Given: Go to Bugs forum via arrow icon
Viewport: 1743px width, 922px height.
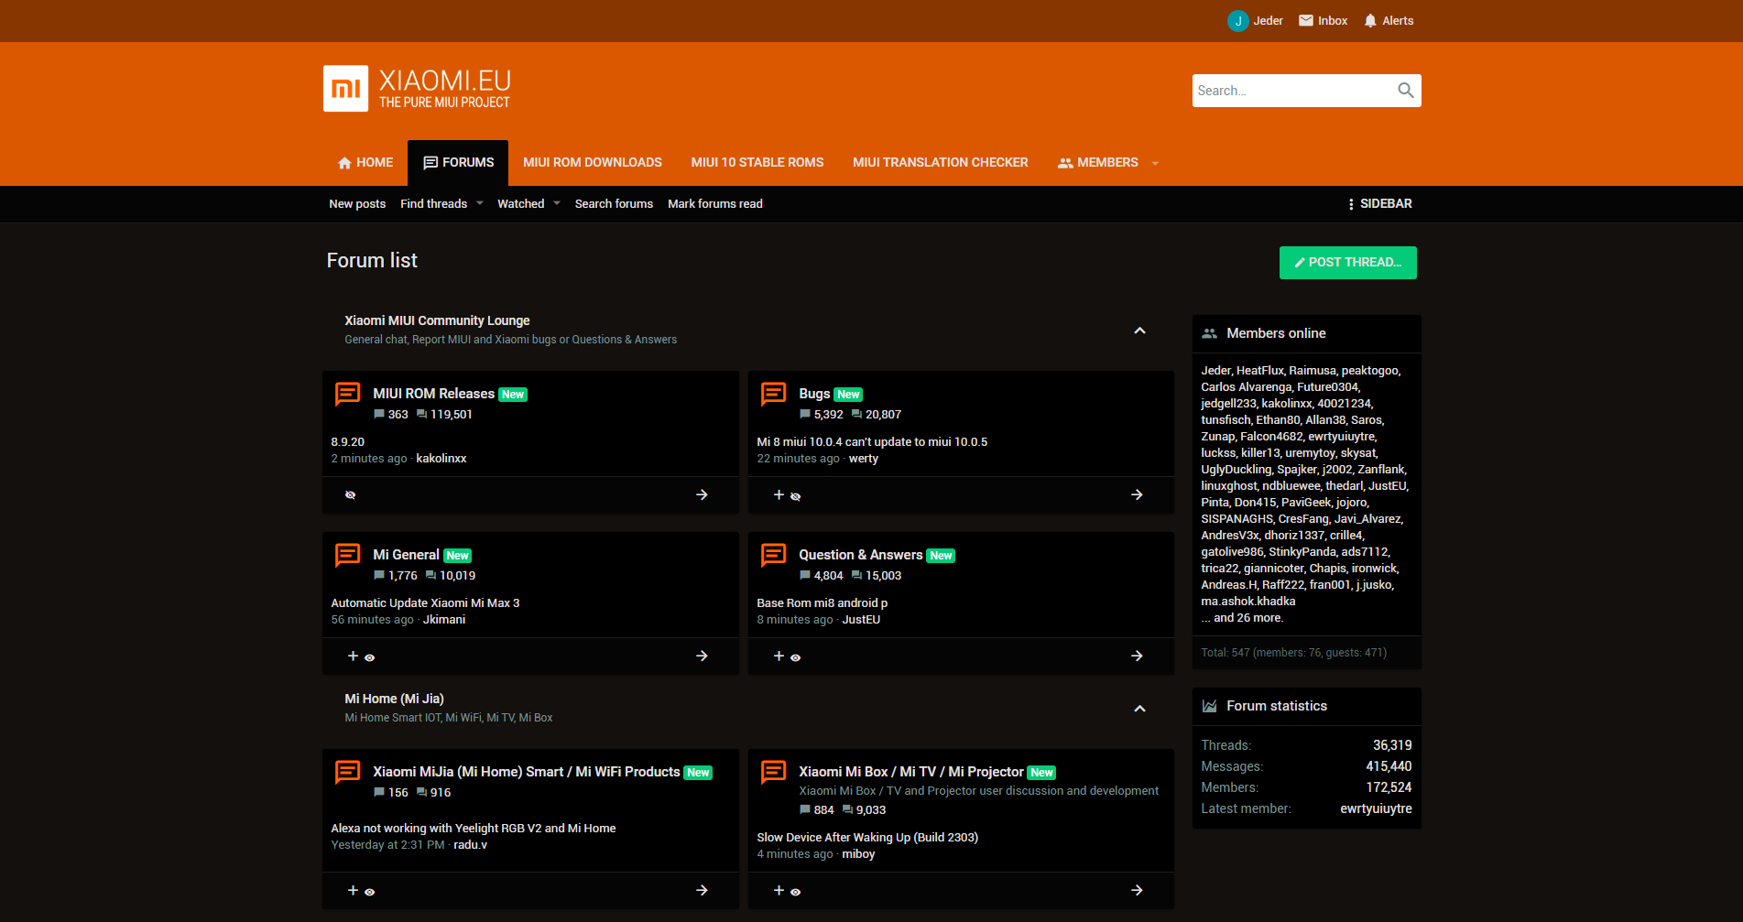Looking at the screenshot, I should coord(1137,494).
